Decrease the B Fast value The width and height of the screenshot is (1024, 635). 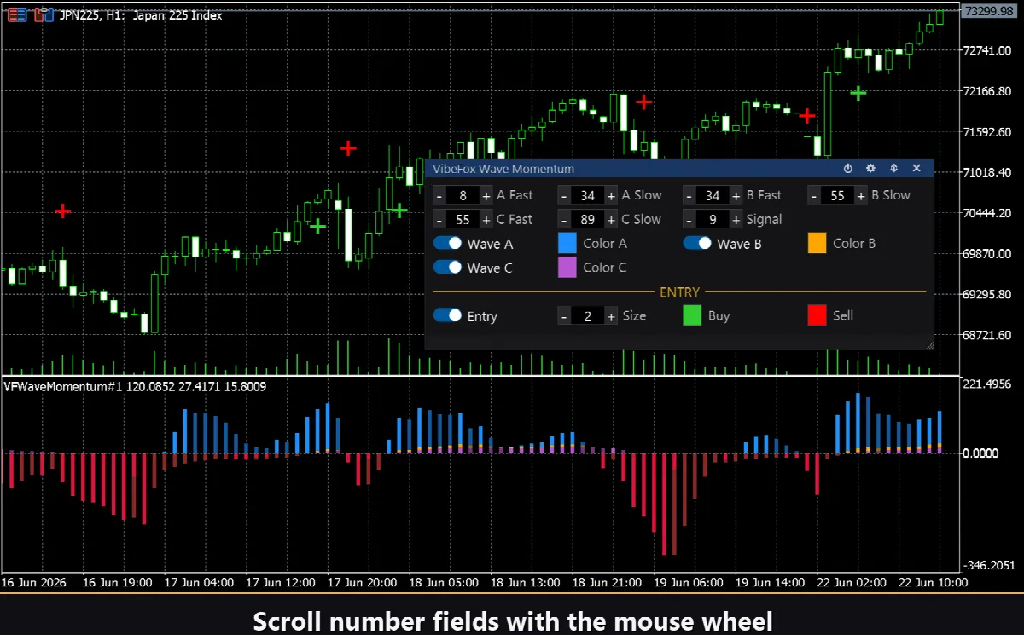click(689, 196)
